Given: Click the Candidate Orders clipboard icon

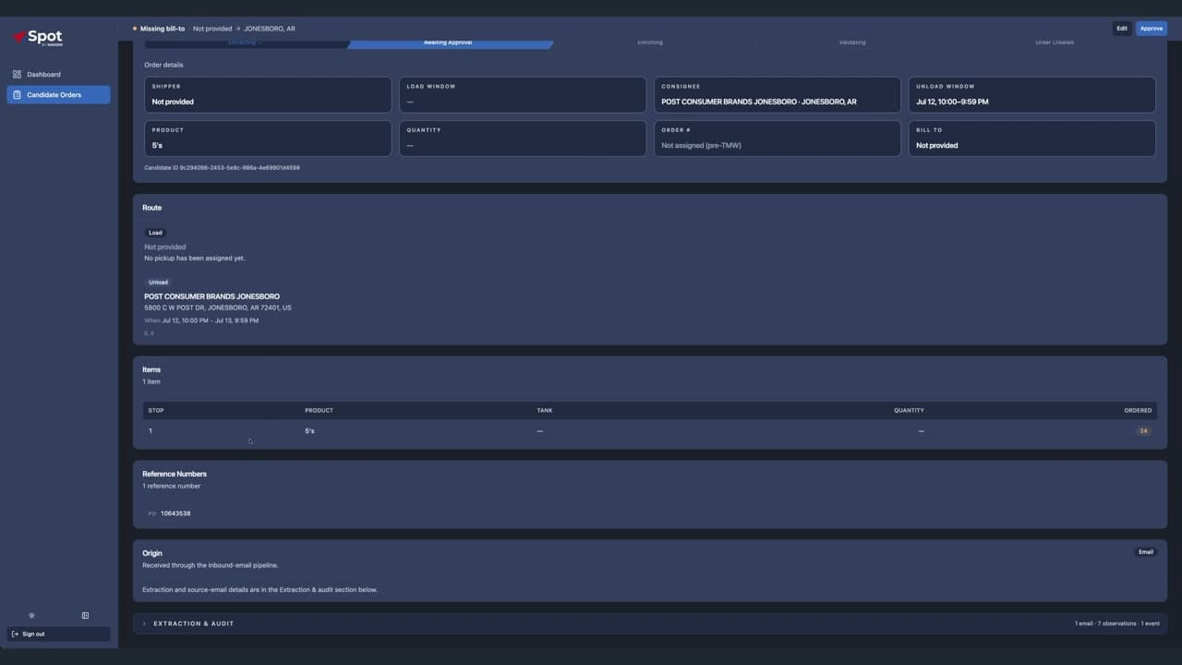Looking at the screenshot, I should tap(17, 94).
